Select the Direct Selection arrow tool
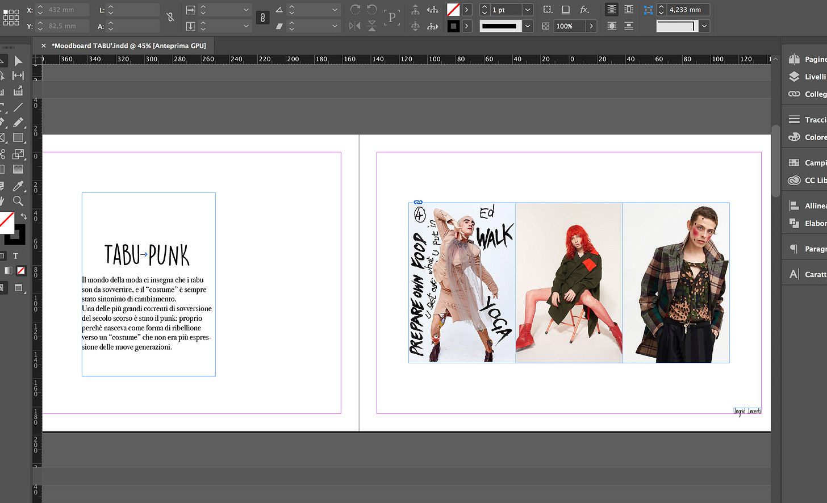The width and height of the screenshot is (827, 503). (18, 61)
